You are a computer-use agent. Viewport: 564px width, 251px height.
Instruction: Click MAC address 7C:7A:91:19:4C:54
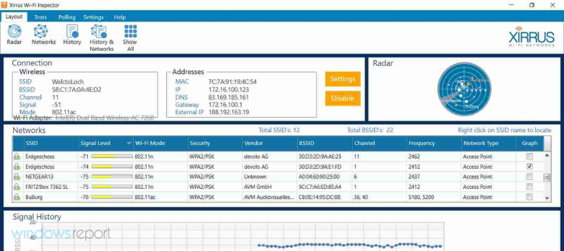click(x=232, y=82)
